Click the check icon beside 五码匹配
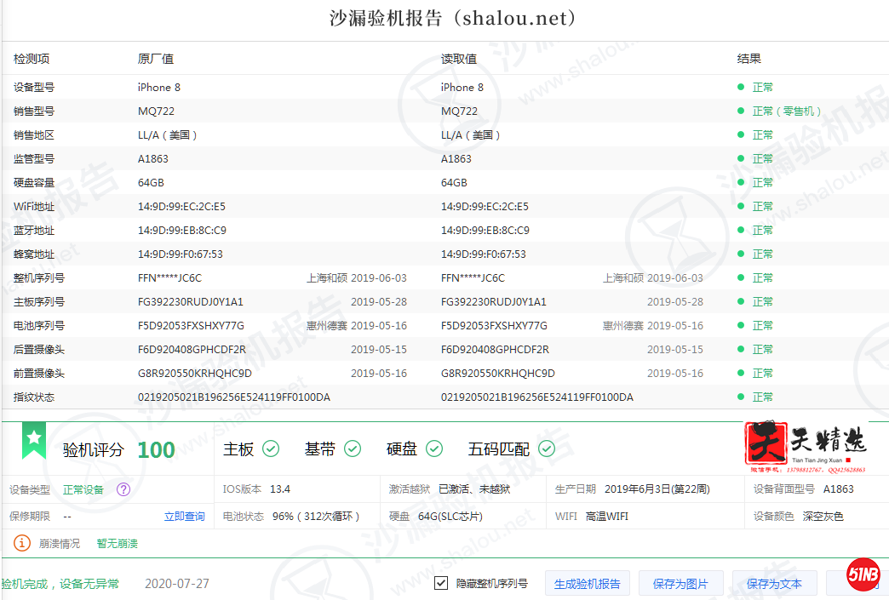 point(546,449)
